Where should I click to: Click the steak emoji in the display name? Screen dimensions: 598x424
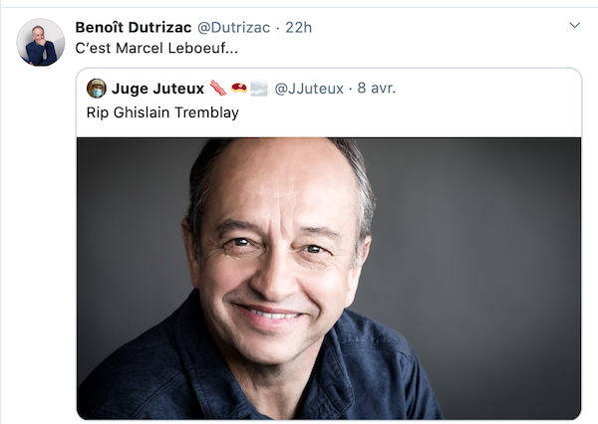[239, 88]
